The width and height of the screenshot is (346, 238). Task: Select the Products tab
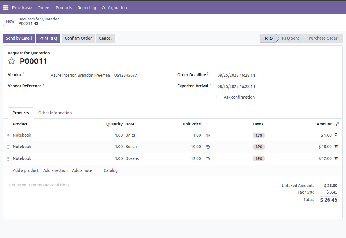click(21, 113)
